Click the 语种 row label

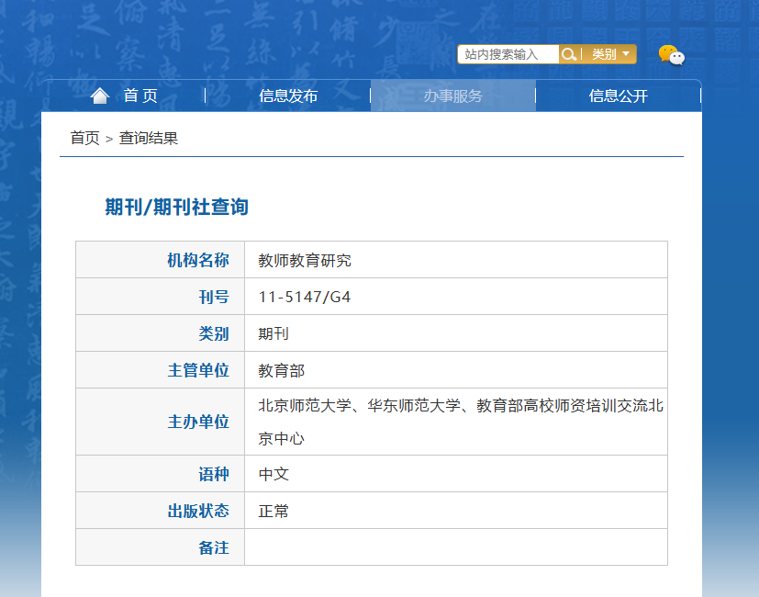tap(214, 474)
